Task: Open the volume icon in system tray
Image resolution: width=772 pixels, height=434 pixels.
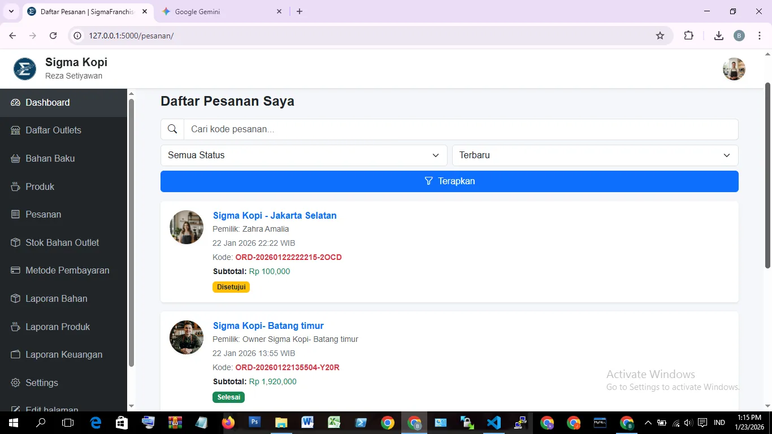Action: pos(688,423)
